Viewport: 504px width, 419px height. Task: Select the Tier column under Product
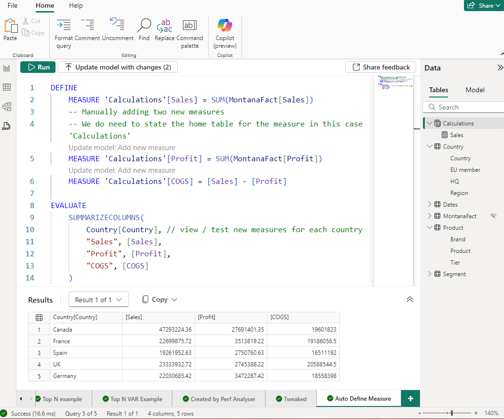pyautogui.click(x=455, y=262)
